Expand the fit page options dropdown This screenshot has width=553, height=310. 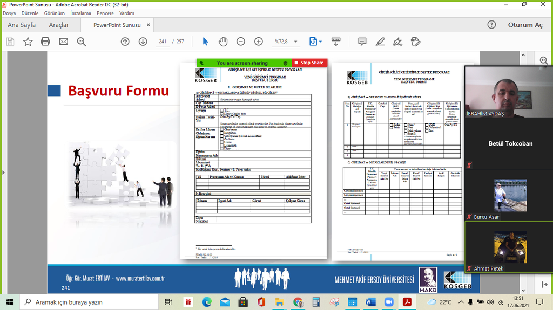pos(320,42)
